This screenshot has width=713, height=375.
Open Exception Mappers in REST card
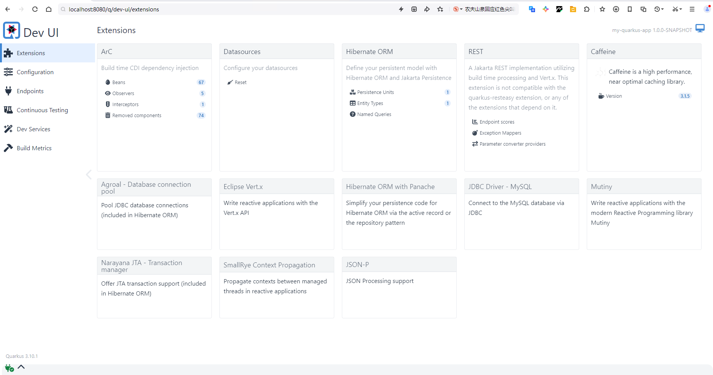click(500, 133)
